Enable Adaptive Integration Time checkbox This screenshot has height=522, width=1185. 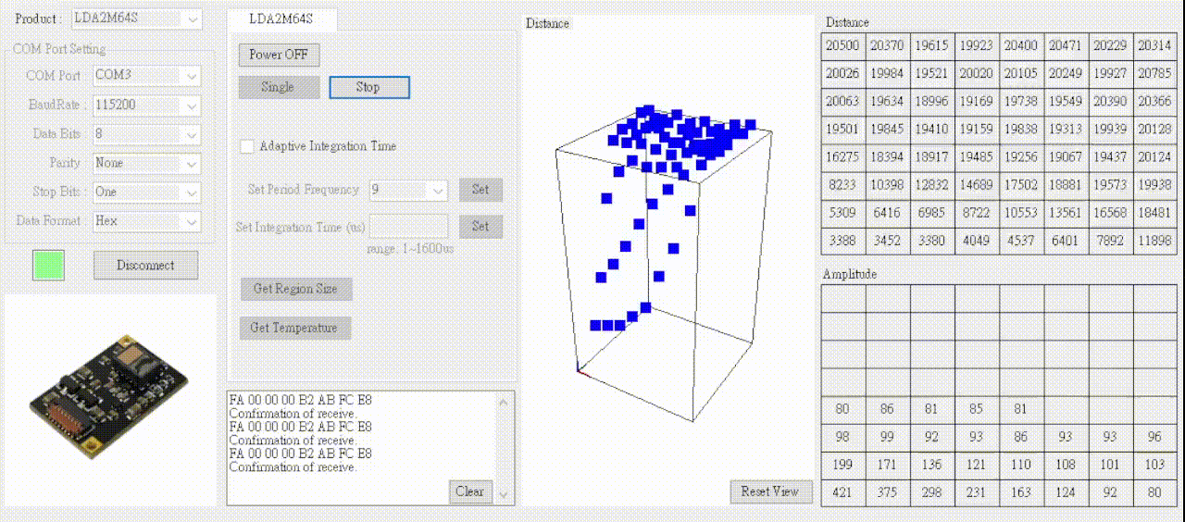(x=247, y=146)
